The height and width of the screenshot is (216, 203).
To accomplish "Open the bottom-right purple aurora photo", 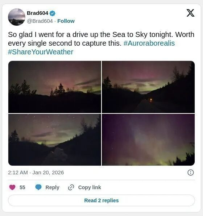I will coord(148,140).
